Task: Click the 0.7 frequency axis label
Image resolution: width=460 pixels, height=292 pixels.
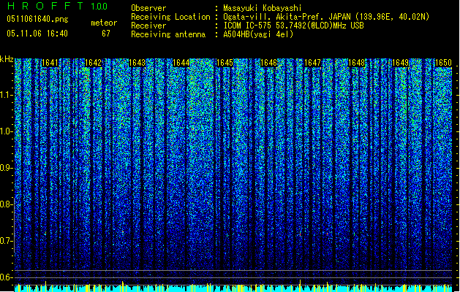Action: 6,241
